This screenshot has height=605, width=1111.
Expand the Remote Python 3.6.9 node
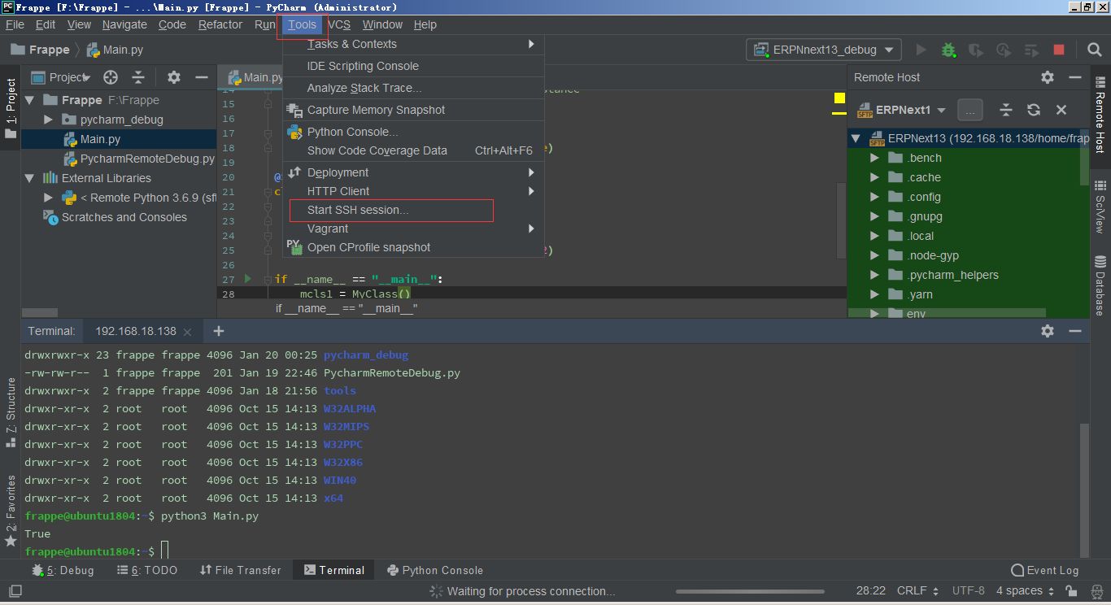point(49,198)
